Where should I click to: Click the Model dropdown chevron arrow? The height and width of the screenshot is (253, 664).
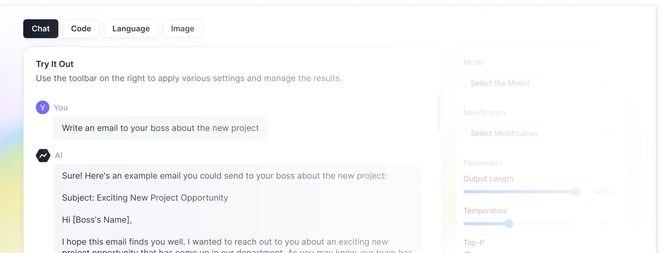(x=607, y=83)
